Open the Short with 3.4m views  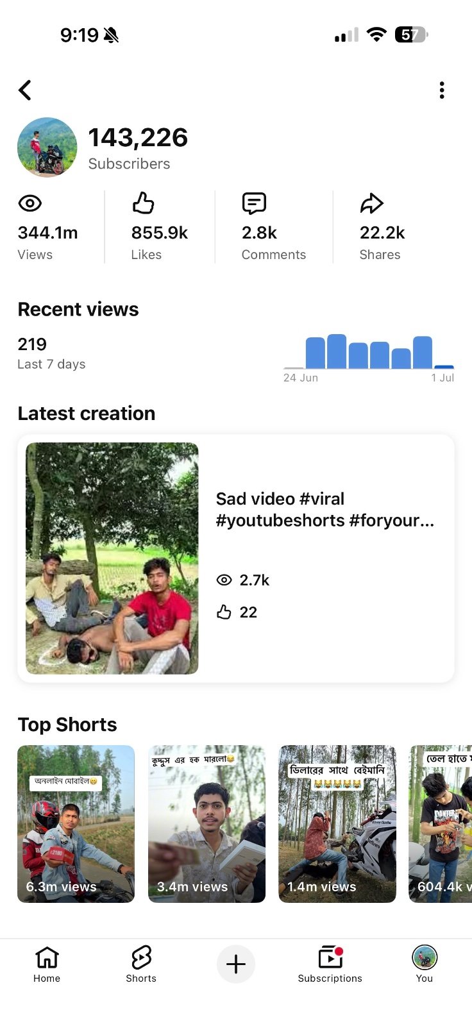pyautogui.click(x=206, y=824)
